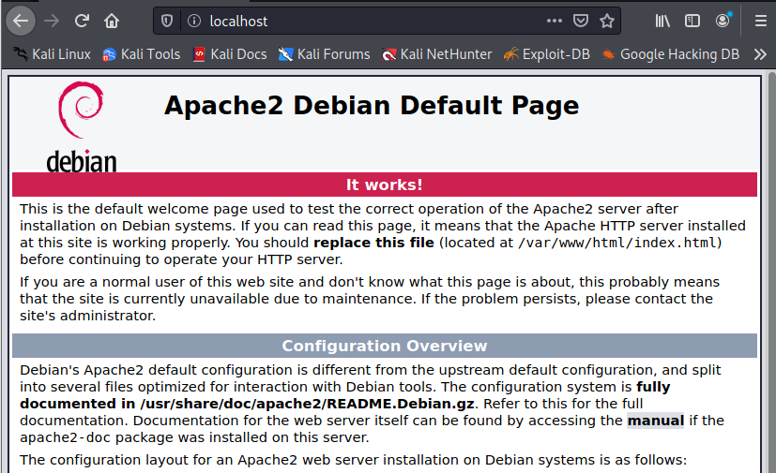This screenshot has width=776, height=473.
Task: Click the vertical page scrollbar
Action: (x=771, y=272)
